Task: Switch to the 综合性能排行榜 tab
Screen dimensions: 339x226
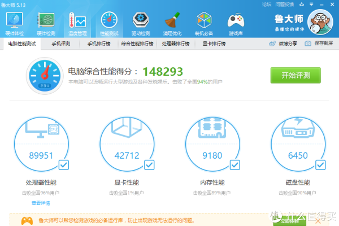Action: pos(137,44)
